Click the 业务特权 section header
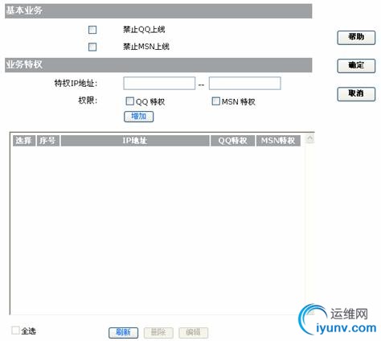The image size is (381, 341). click(158, 65)
